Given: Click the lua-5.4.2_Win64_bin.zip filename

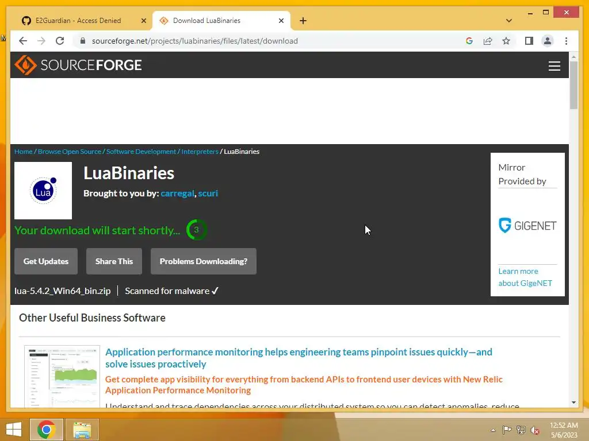Looking at the screenshot, I should click(62, 291).
